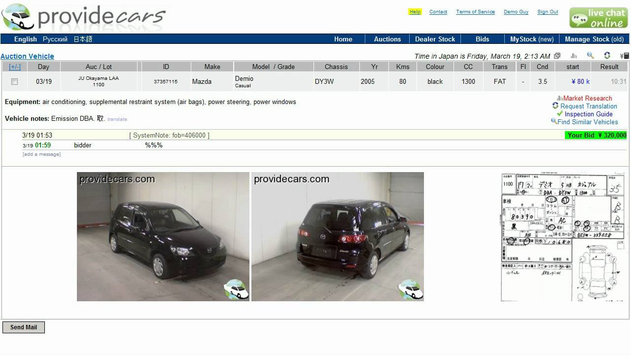Click the refresh arrows icon in the top toolbar

(607, 56)
